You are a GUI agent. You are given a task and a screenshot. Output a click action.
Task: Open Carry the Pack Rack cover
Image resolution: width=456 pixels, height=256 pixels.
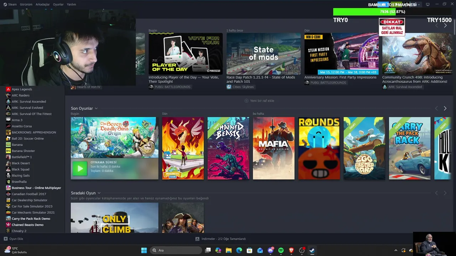coord(410,148)
